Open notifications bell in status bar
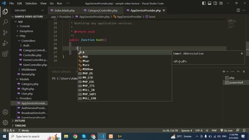The height and width of the screenshot is (140, 249). click(x=244, y=130)
